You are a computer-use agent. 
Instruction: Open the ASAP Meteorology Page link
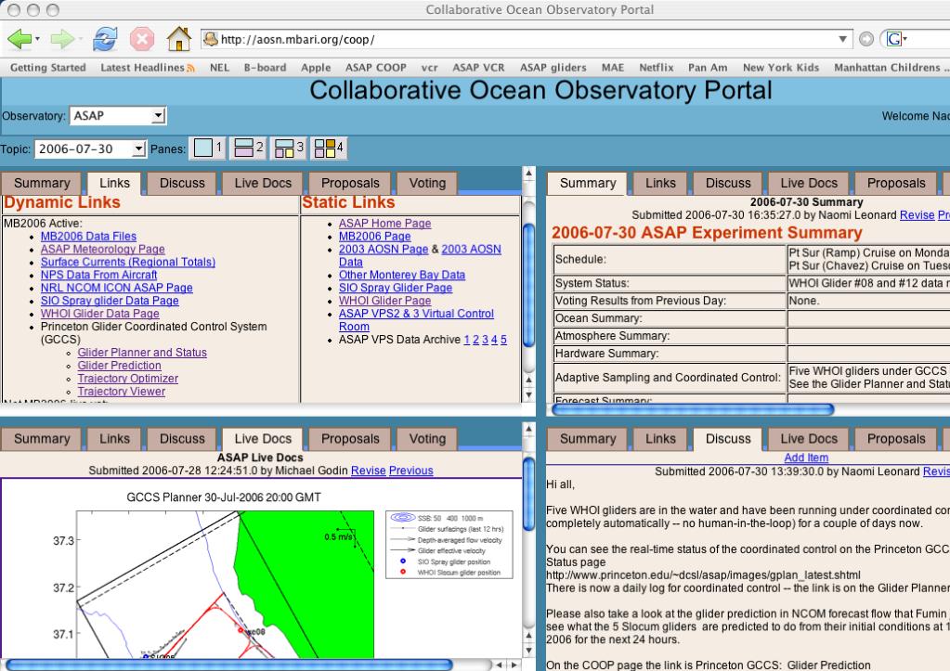[x=102, y=249]
